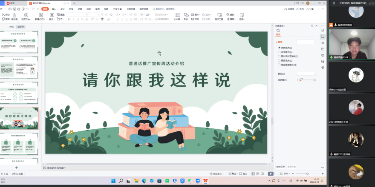Select the solid fill (纯色填充) radio button
The height and width of the screenshot is (187, 375).
(279, 48)
